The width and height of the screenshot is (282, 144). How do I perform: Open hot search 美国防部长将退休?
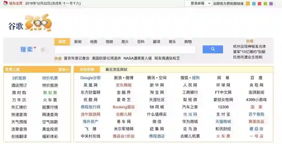107,58
